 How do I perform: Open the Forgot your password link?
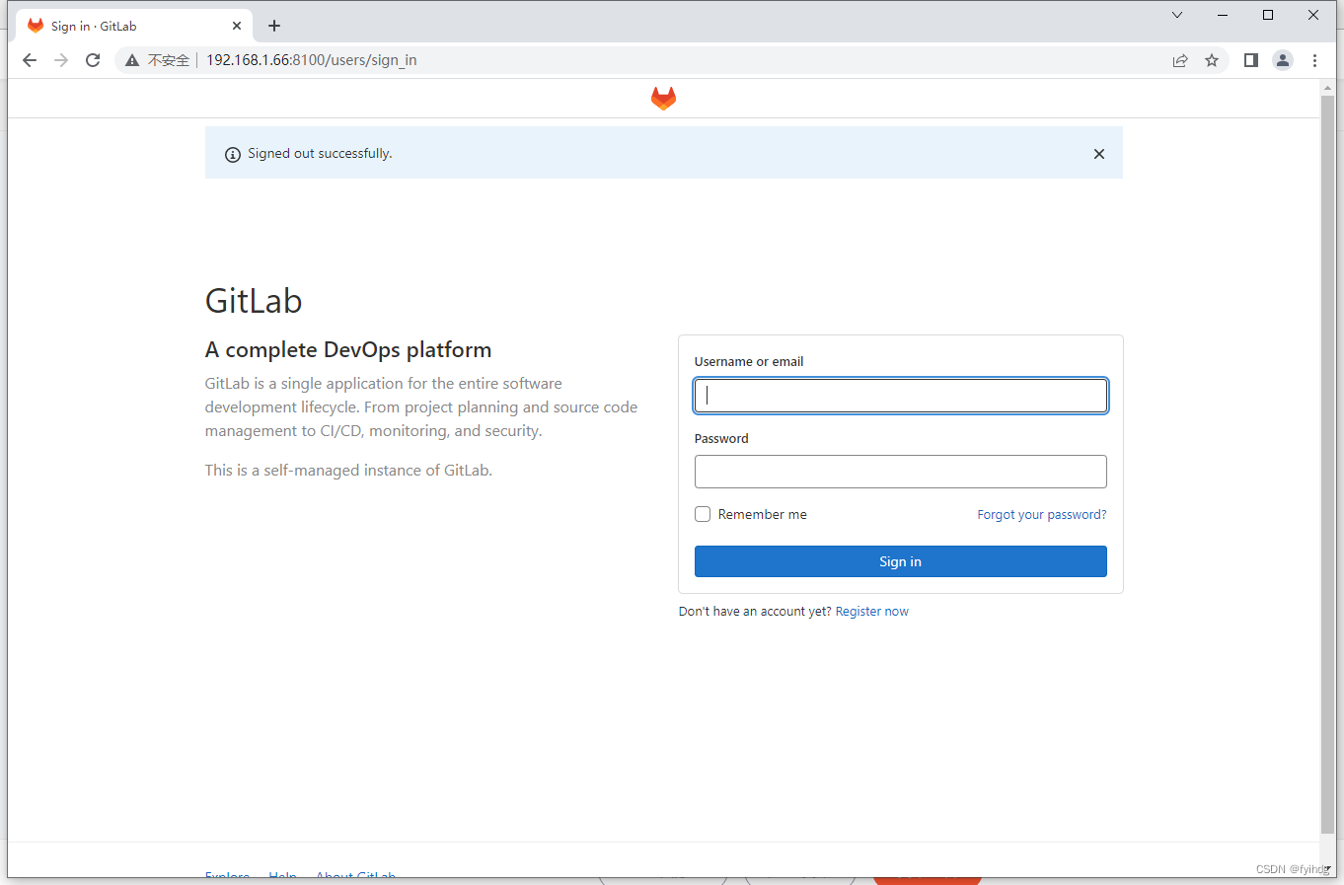[x=1041, y=514]
